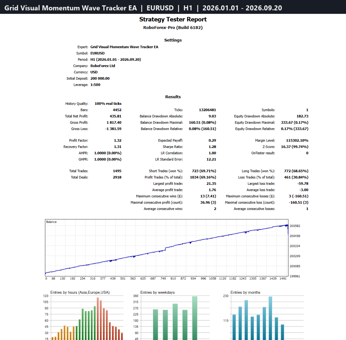Click the Profit Factor value 1.32
346x340 pixels.
pyautogui.click(x=118, y=140)
